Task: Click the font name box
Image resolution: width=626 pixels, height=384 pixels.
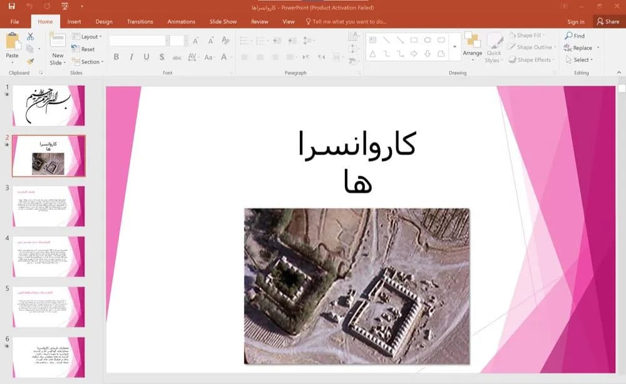Action: pyautogui.click(x=138, y=40)
